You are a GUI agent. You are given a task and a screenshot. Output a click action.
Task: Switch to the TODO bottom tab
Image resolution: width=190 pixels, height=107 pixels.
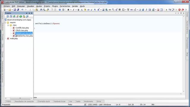pyautogui.click(x=9, y=101)
